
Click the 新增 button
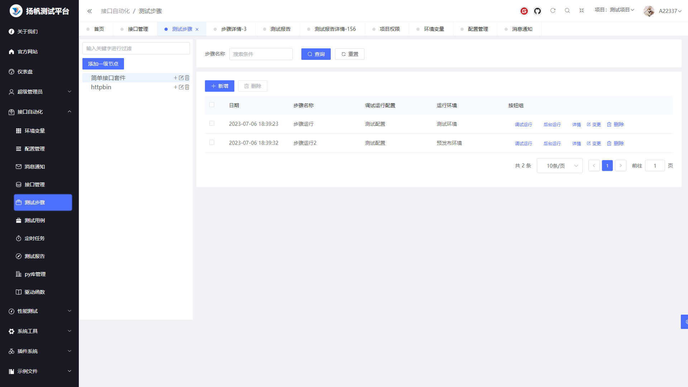click(x=219, y=86)
